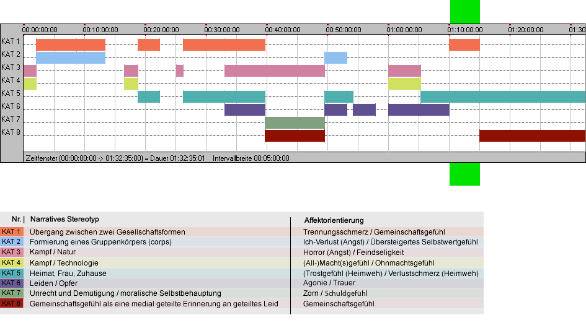Click the purple KAT 6 legend color chip
The height and width of the screenshot is (328, 586).
tap(12, 283)
